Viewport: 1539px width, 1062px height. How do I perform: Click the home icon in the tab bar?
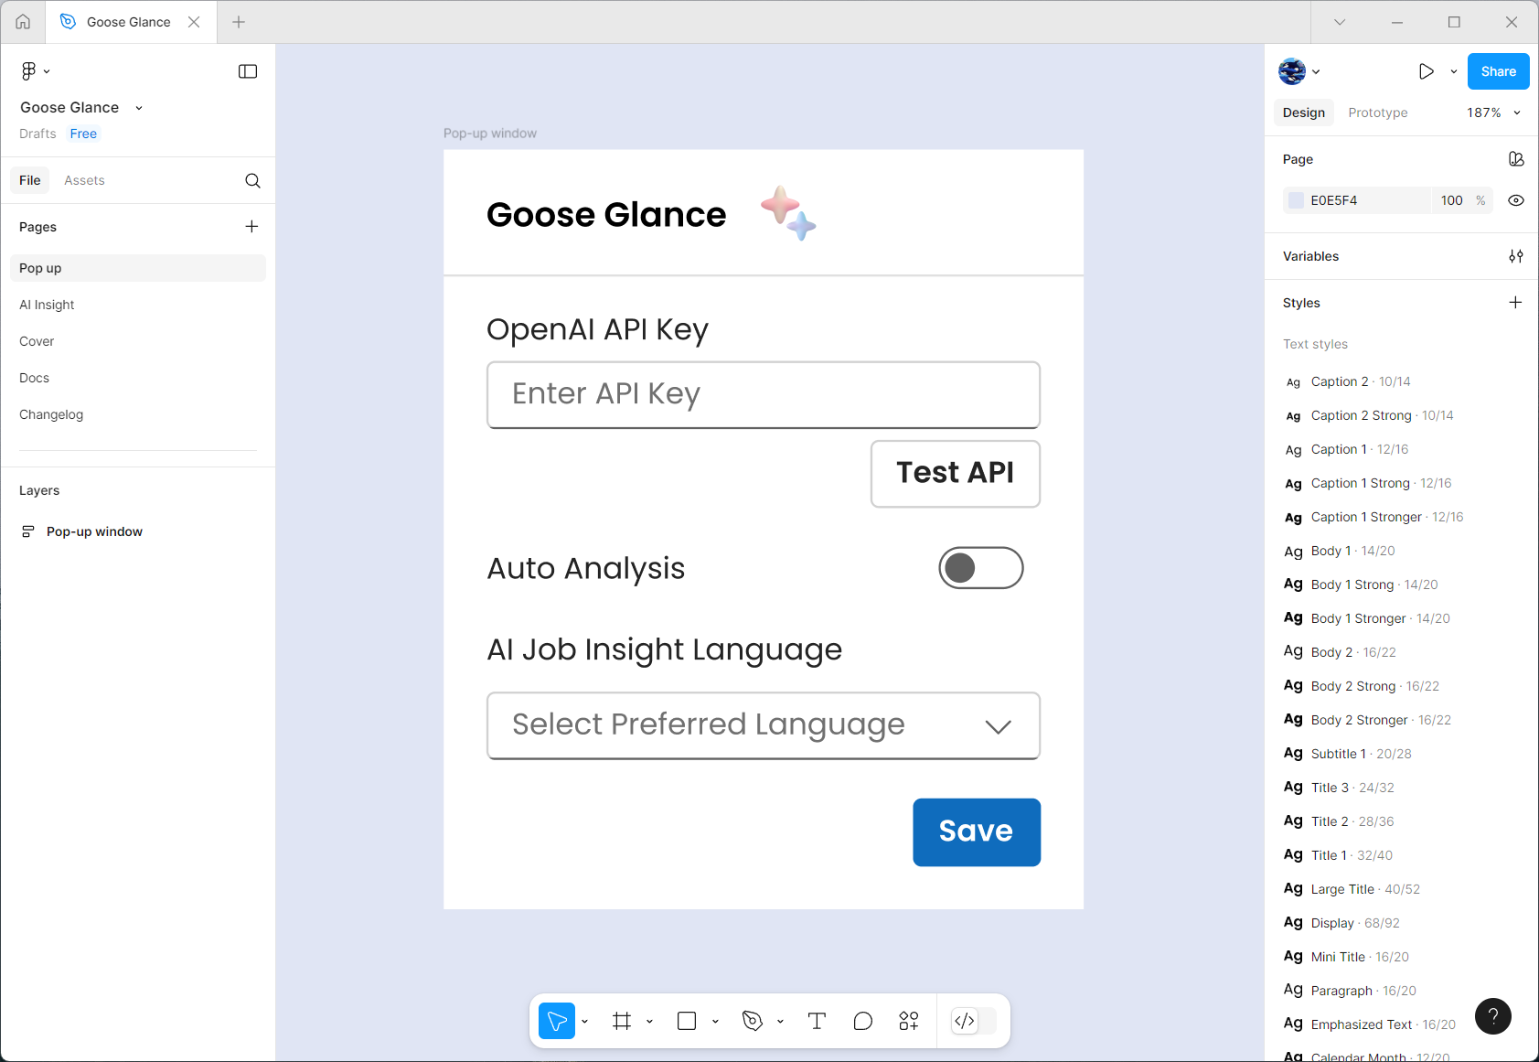[x=23, y=22]
